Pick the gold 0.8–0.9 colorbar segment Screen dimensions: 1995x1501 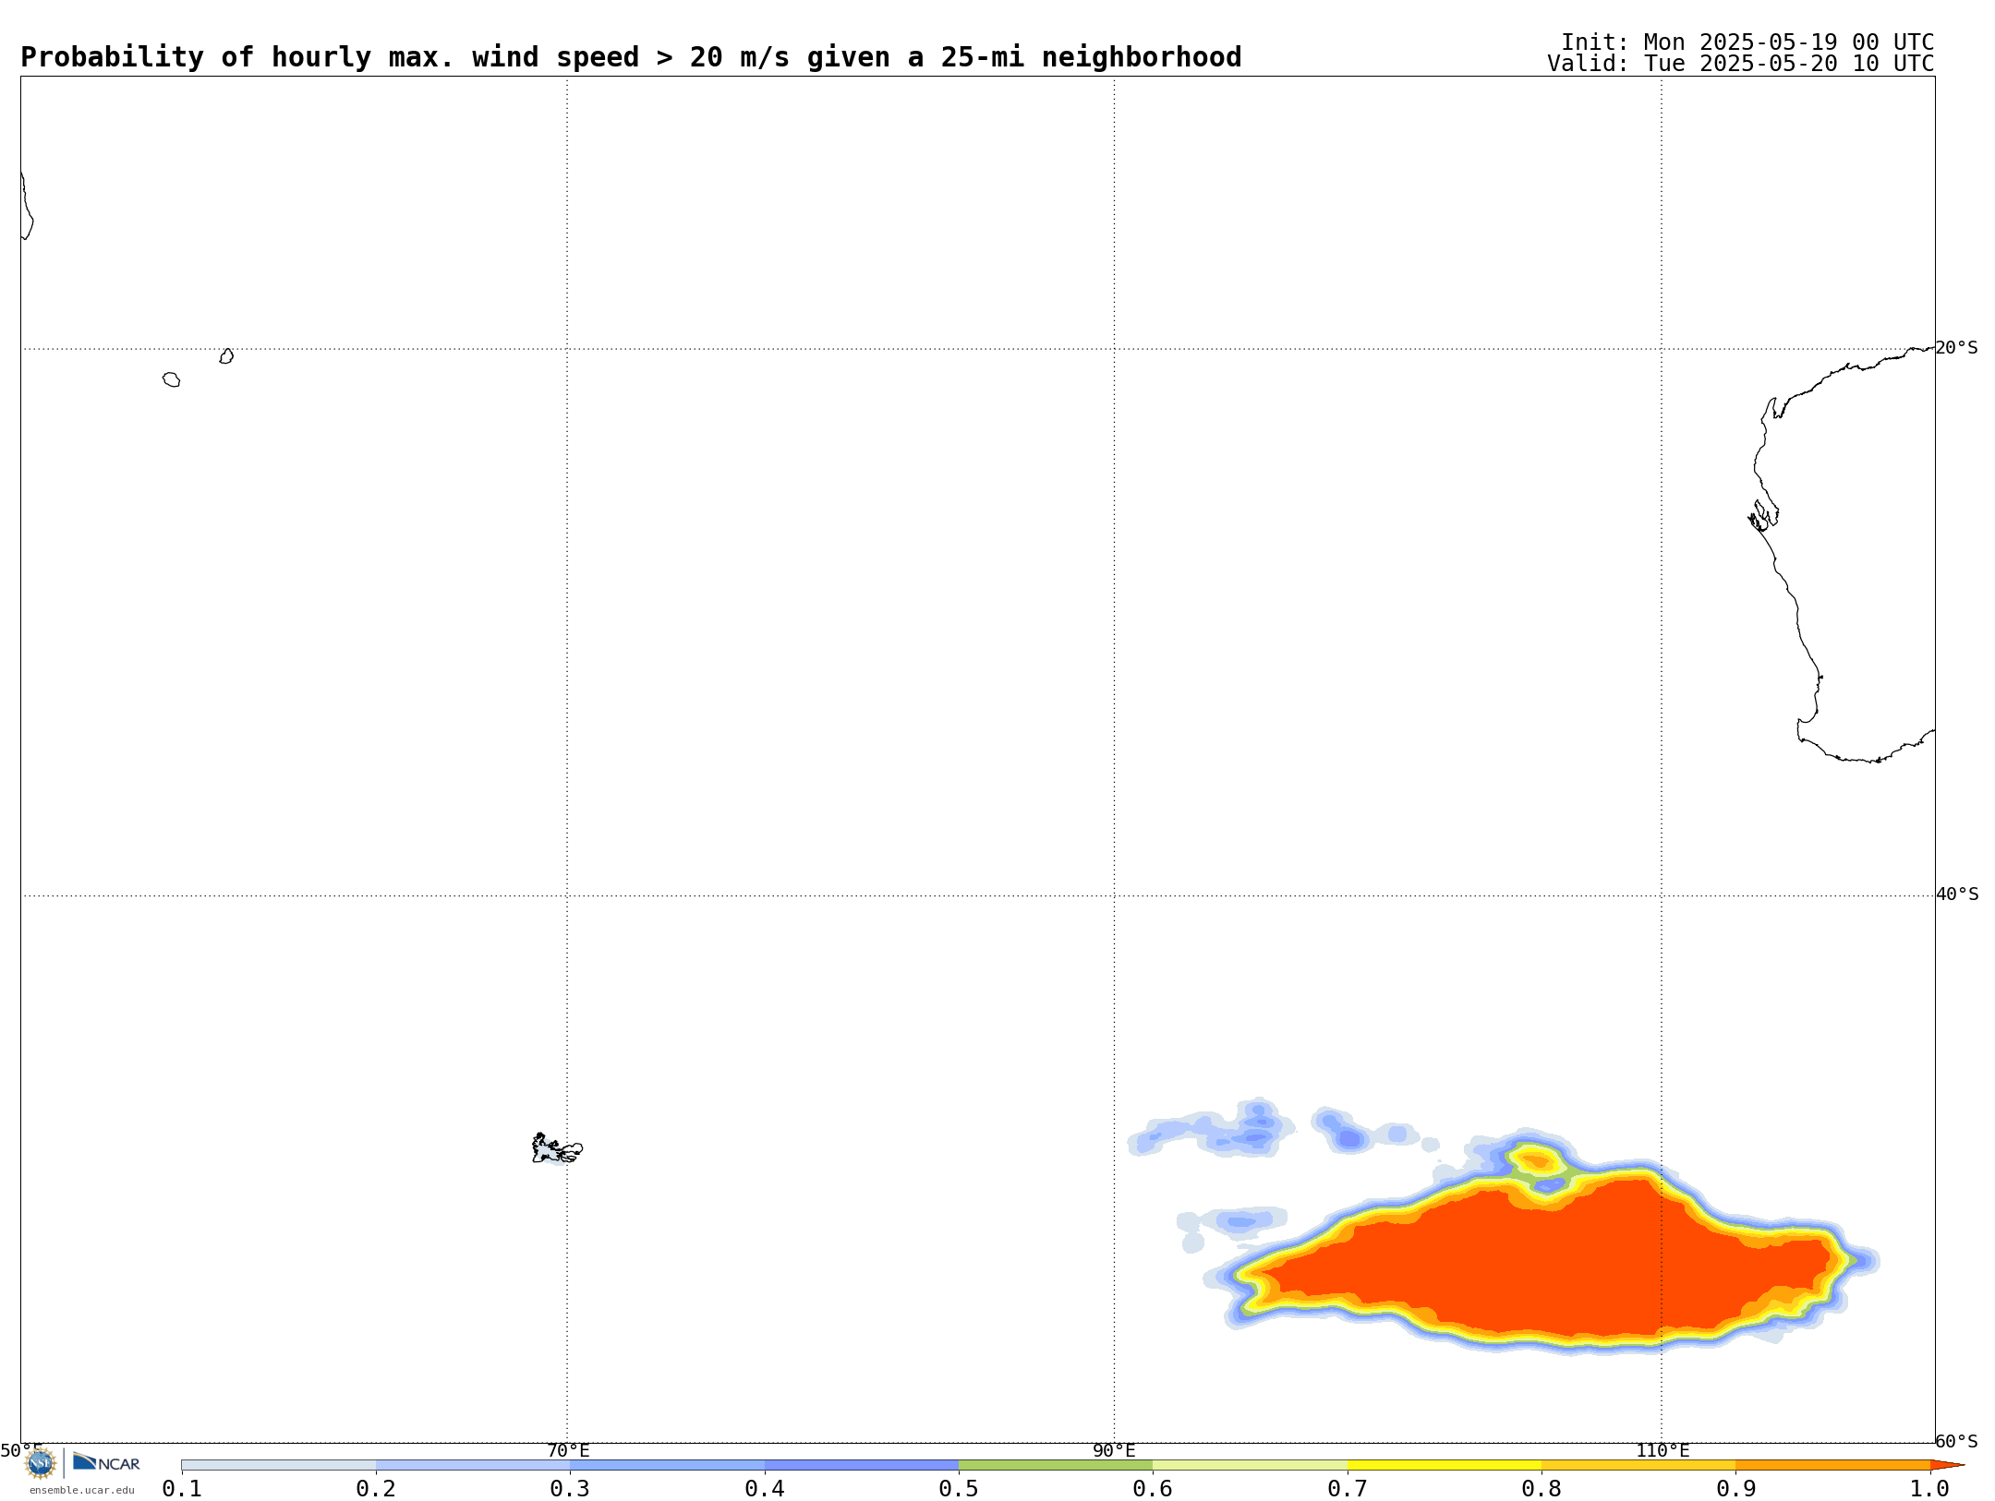point(1638,1465)
